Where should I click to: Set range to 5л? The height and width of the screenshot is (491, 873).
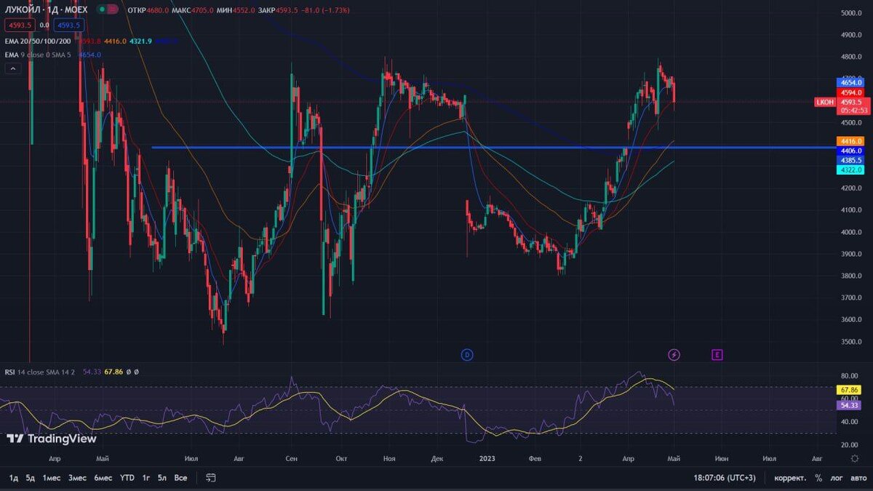tap(162, 478)
